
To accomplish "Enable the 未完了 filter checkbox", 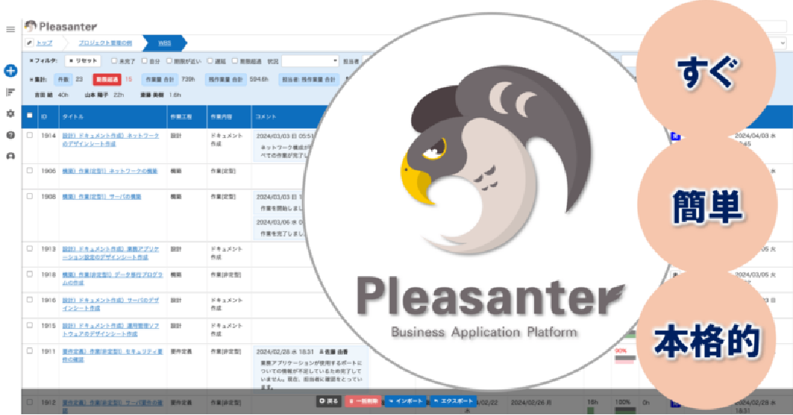I will 114,61.
